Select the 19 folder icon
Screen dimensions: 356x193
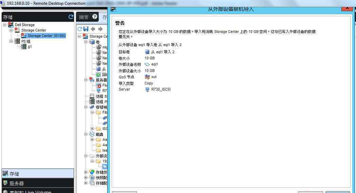click(98, 161)
